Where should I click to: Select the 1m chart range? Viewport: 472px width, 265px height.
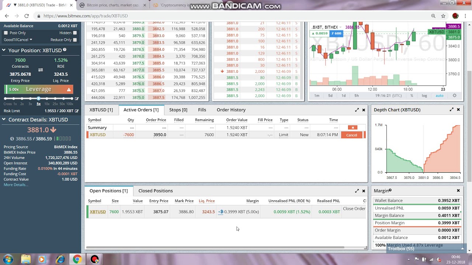coord(317,96)
